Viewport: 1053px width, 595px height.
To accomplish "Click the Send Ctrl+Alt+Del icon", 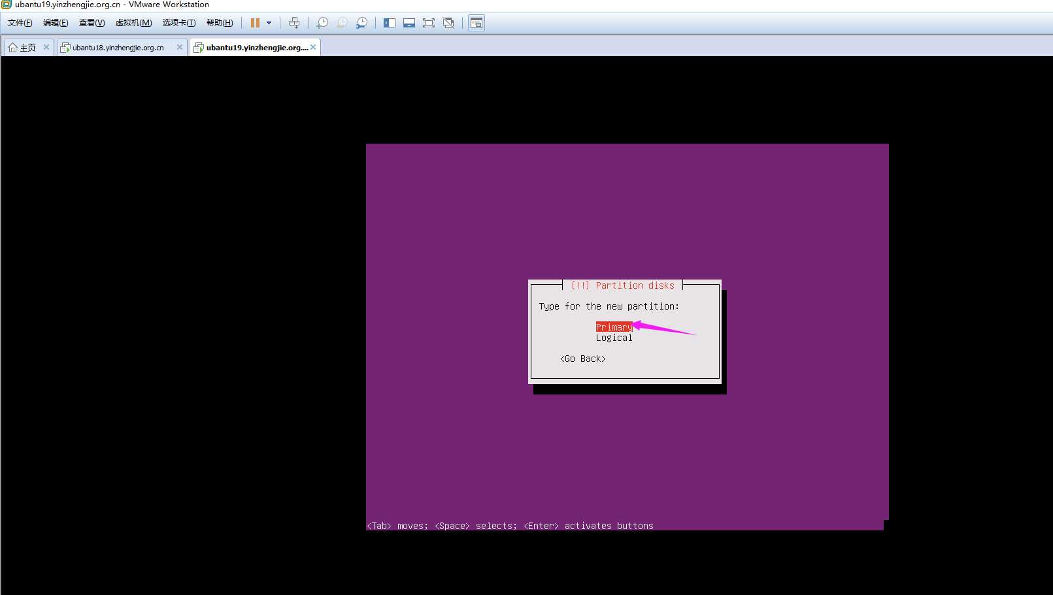I will [294, 23].
